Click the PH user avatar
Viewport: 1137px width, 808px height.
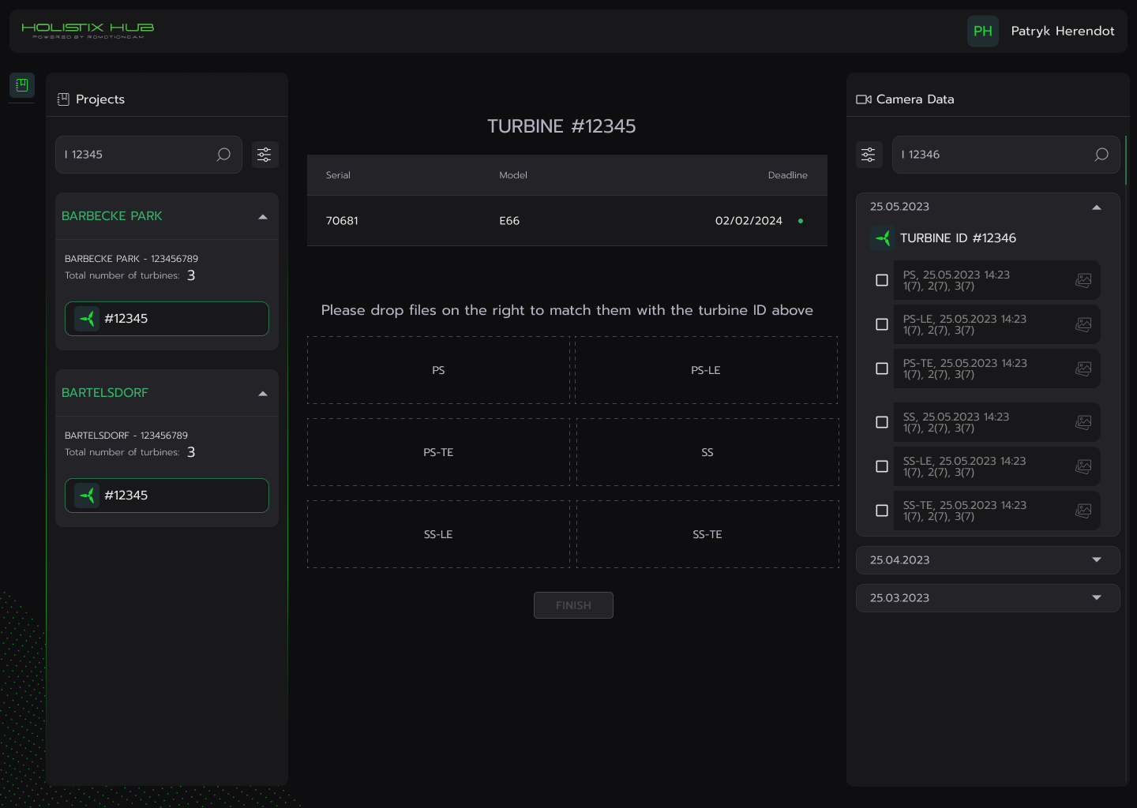point(982,32)
